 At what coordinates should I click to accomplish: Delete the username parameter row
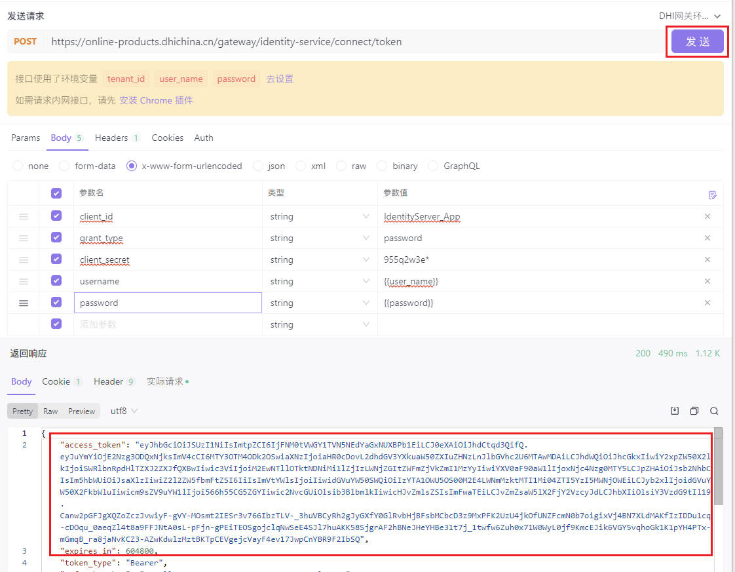point(707,281)
